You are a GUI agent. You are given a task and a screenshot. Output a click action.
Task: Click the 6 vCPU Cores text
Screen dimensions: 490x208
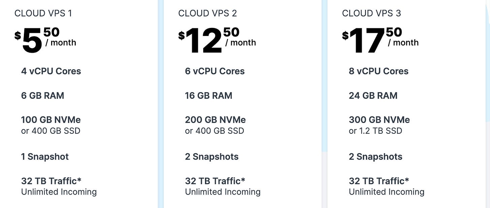coord(215,71)
